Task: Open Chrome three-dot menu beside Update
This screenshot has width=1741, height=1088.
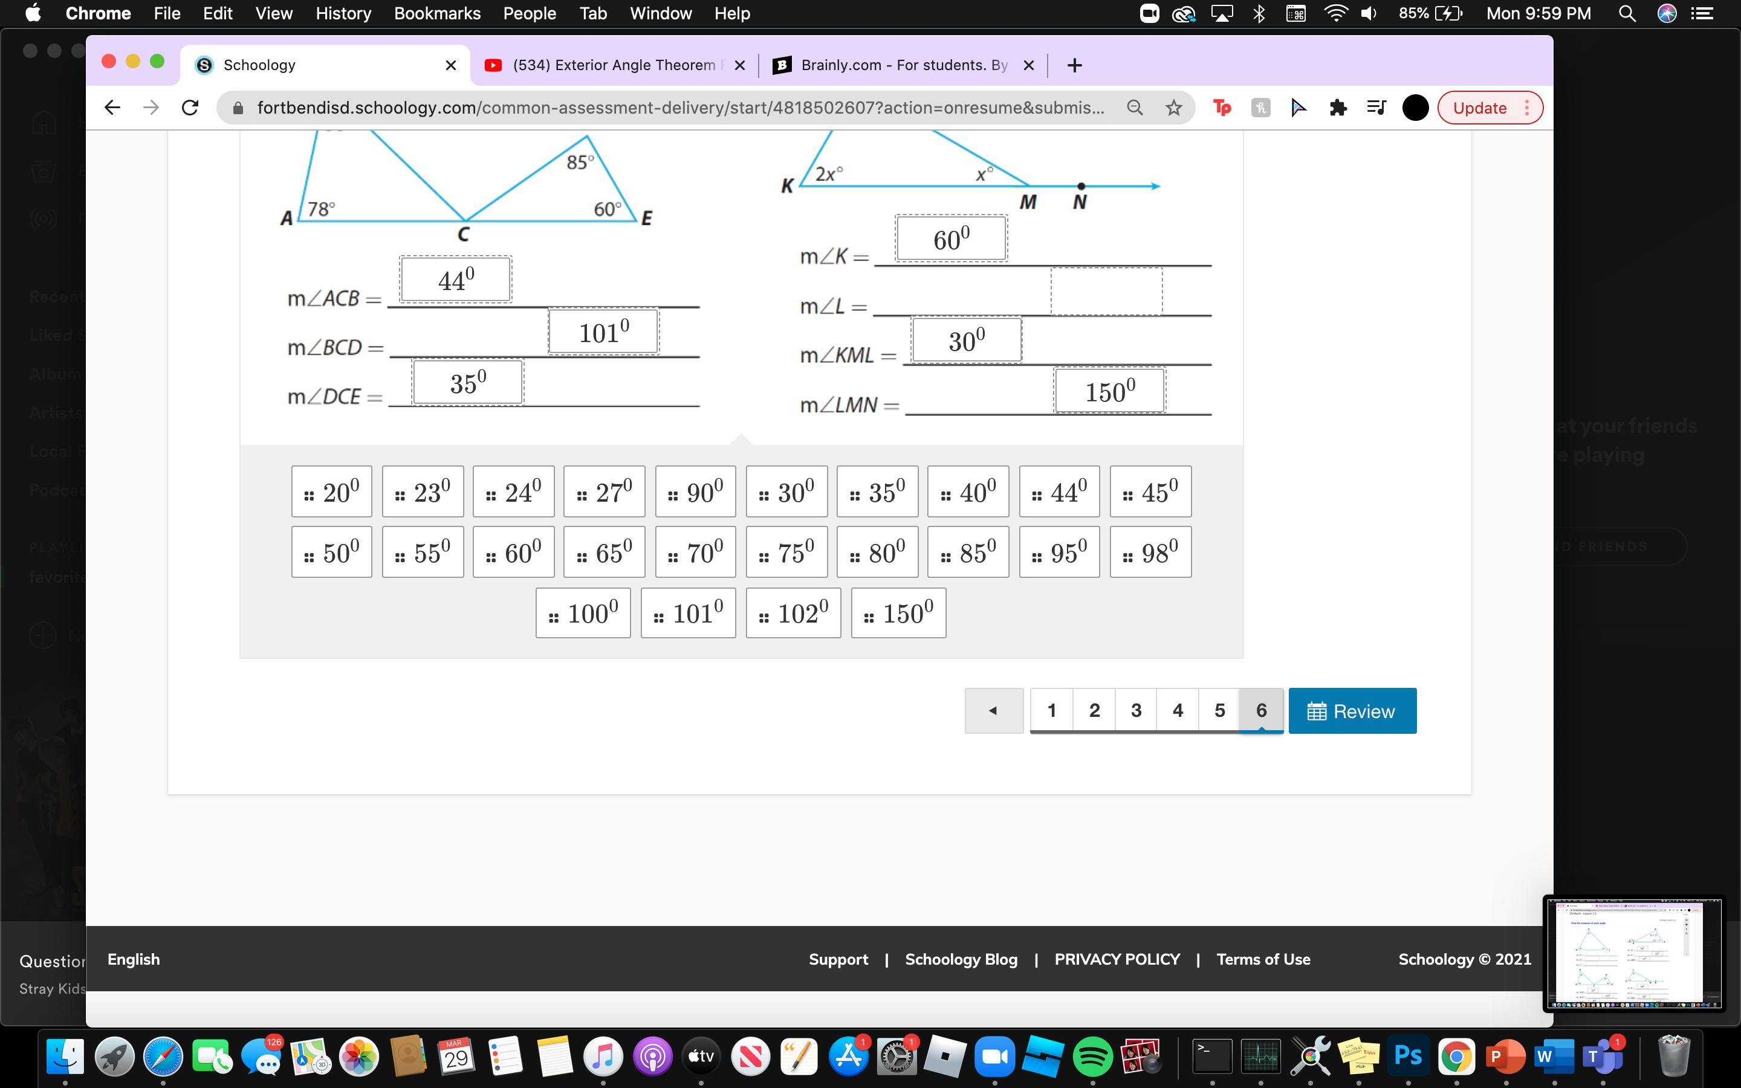Action: [x=1526, y=108]
